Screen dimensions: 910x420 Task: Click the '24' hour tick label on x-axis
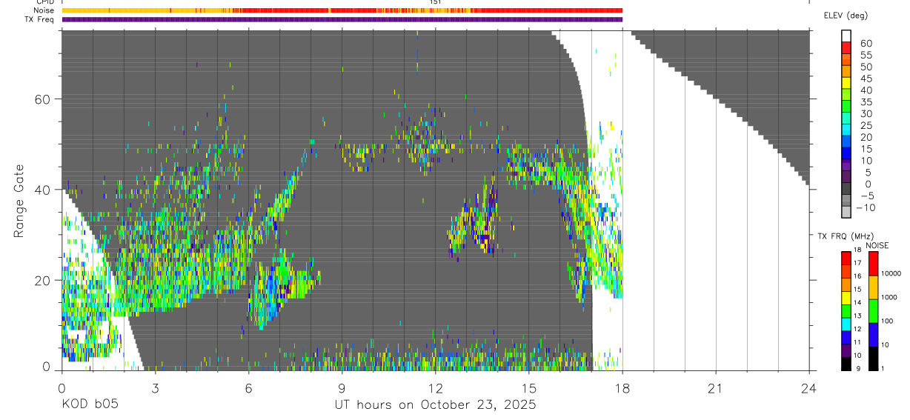[x=808, y=387]
